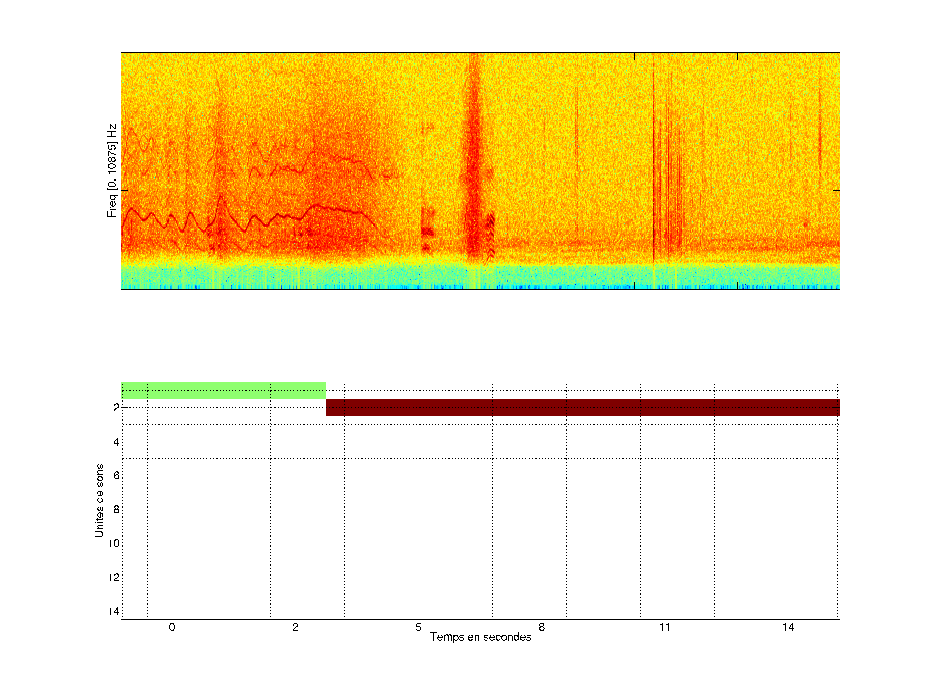Click x-axis tick label 2
Viewport: 928px width, 696px height.
[295, 627]
